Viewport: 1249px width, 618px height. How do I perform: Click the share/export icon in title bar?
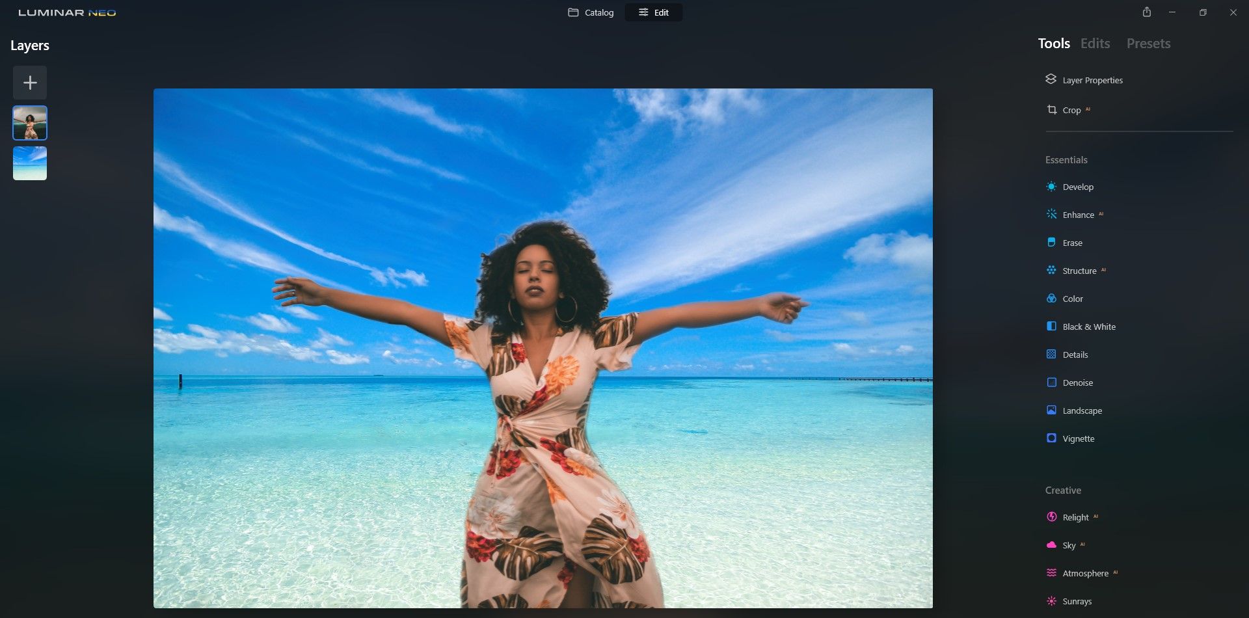[x=1147, y=12]
